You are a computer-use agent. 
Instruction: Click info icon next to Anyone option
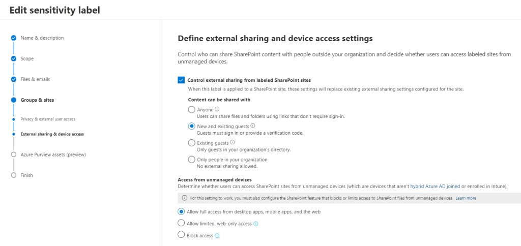coord(217,109)
